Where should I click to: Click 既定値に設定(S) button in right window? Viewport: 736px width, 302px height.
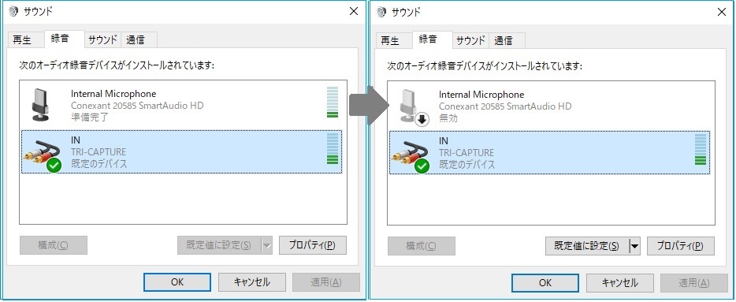coord(586,246)
